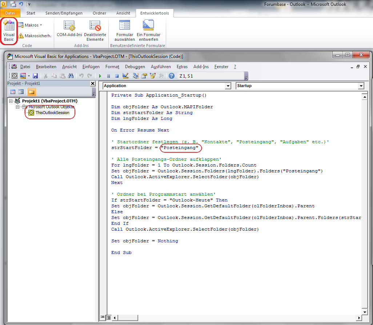Click the Copy toolbar icon
This screenshot has width=373, height=325.
[x=54, y=76]
